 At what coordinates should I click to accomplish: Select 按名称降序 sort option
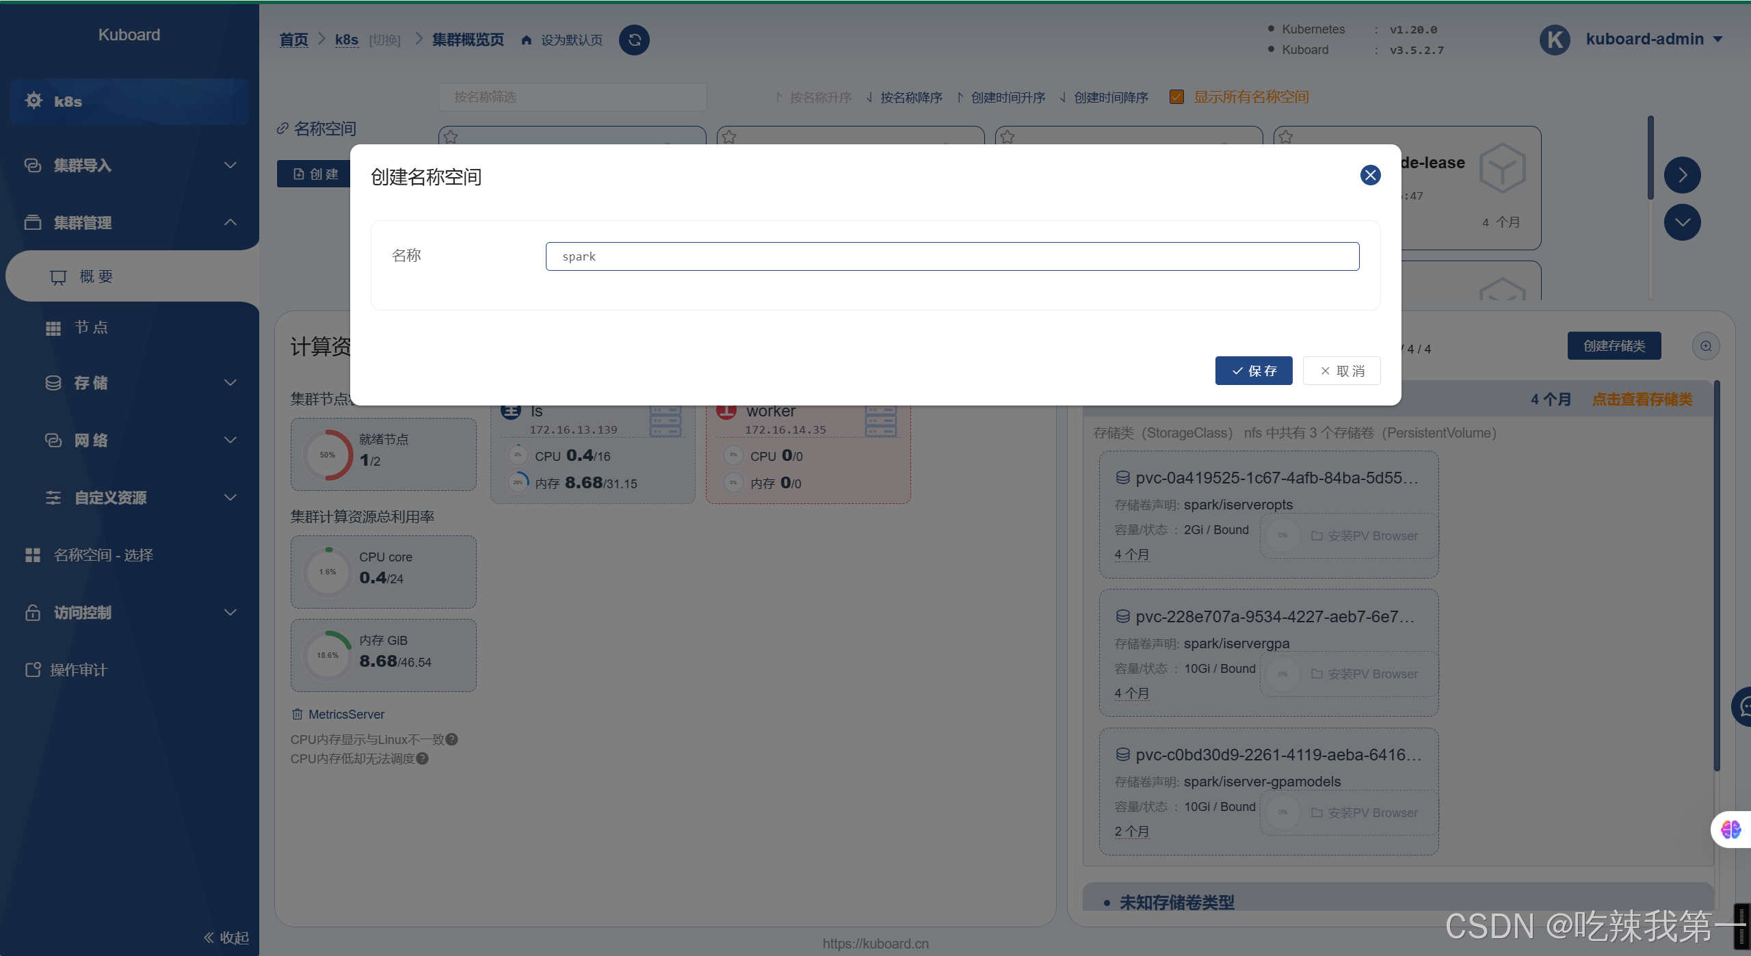pos(910,98)
